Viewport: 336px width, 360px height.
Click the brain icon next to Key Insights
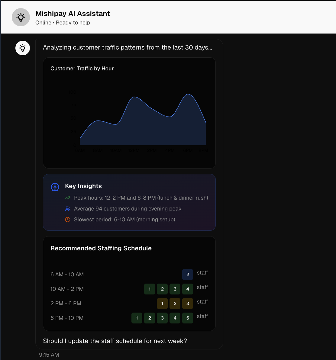55,187
